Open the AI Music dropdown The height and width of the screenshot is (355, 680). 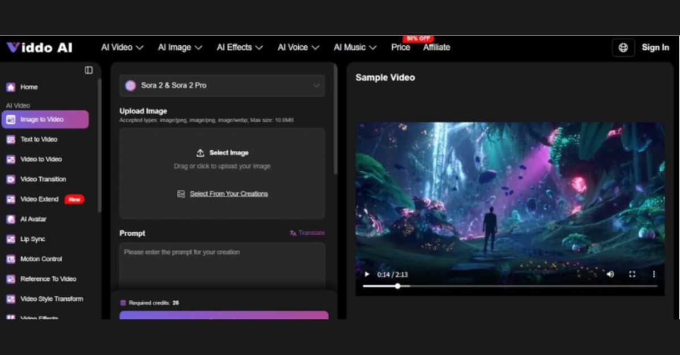tap(355, 47)
